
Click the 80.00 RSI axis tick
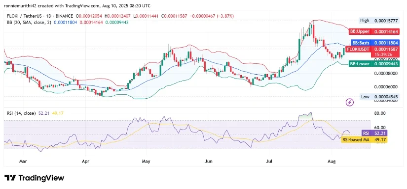tap(380, 113)
